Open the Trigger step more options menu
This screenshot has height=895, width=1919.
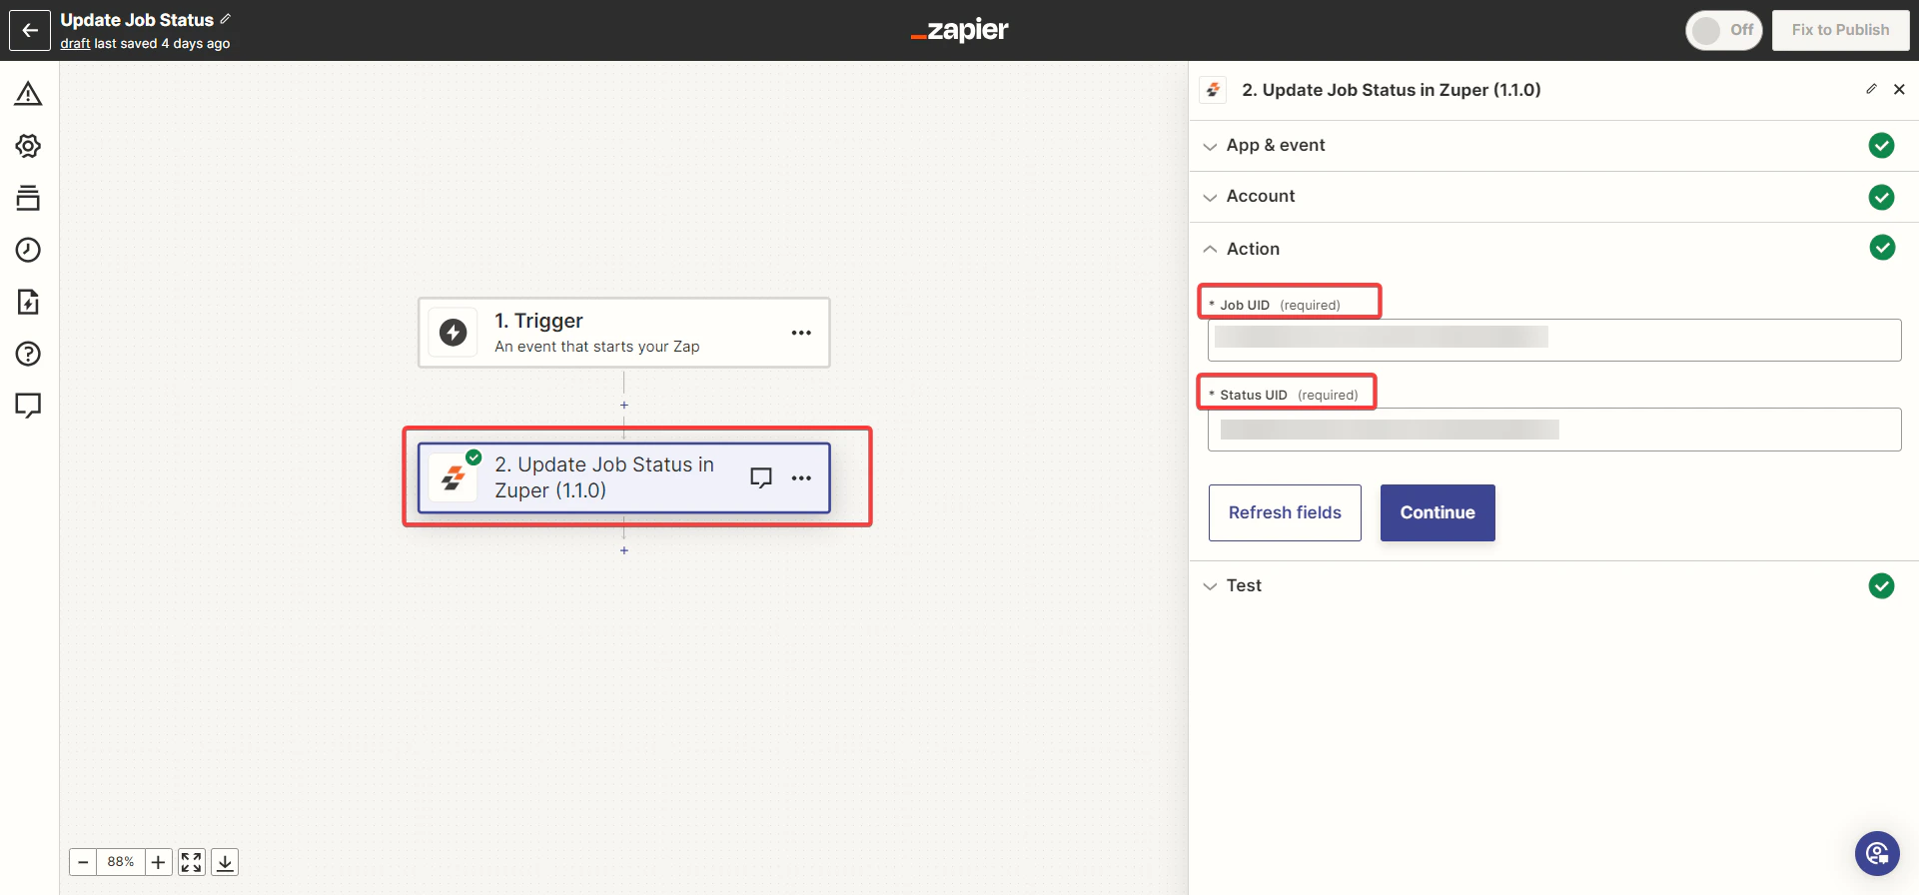801,333
